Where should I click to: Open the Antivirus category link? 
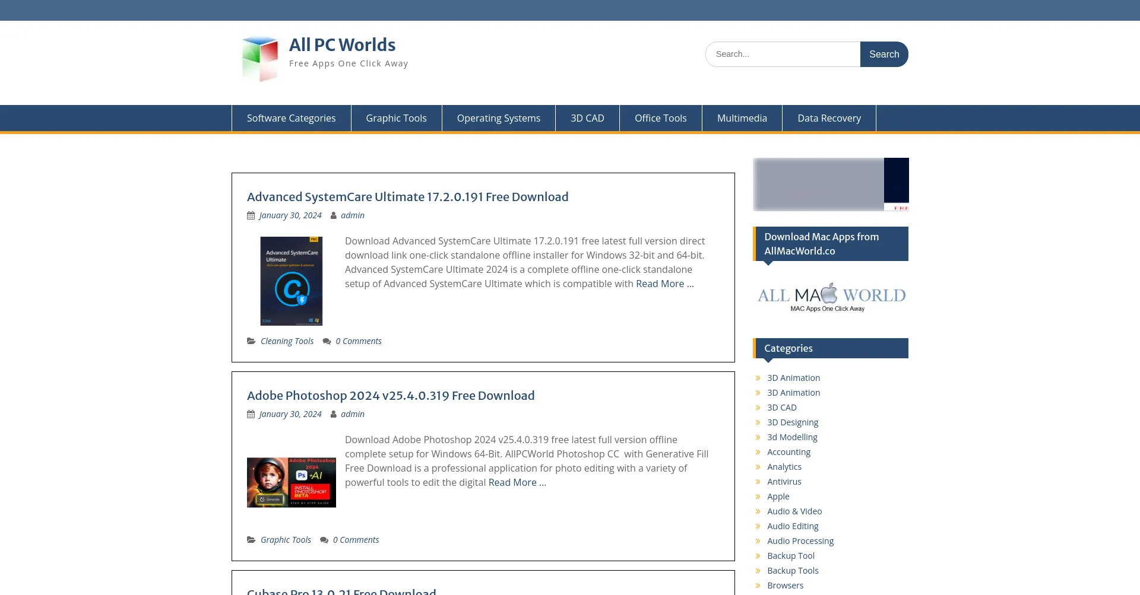click(x=784, y=482)
